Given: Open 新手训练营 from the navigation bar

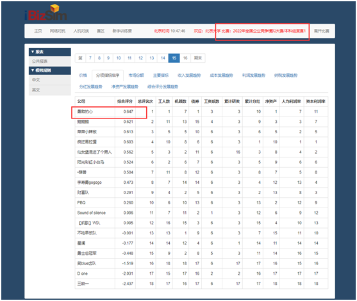Looking at the screenshot, I should pos(122,31).
